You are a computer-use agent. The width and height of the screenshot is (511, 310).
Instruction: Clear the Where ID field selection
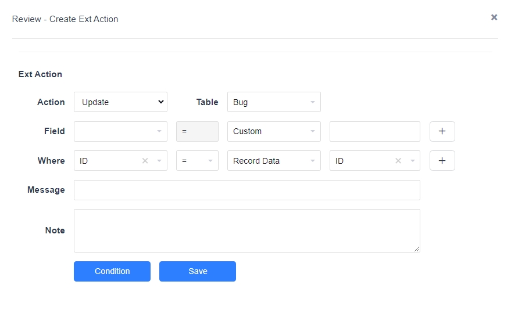click(x=145, y=161)
